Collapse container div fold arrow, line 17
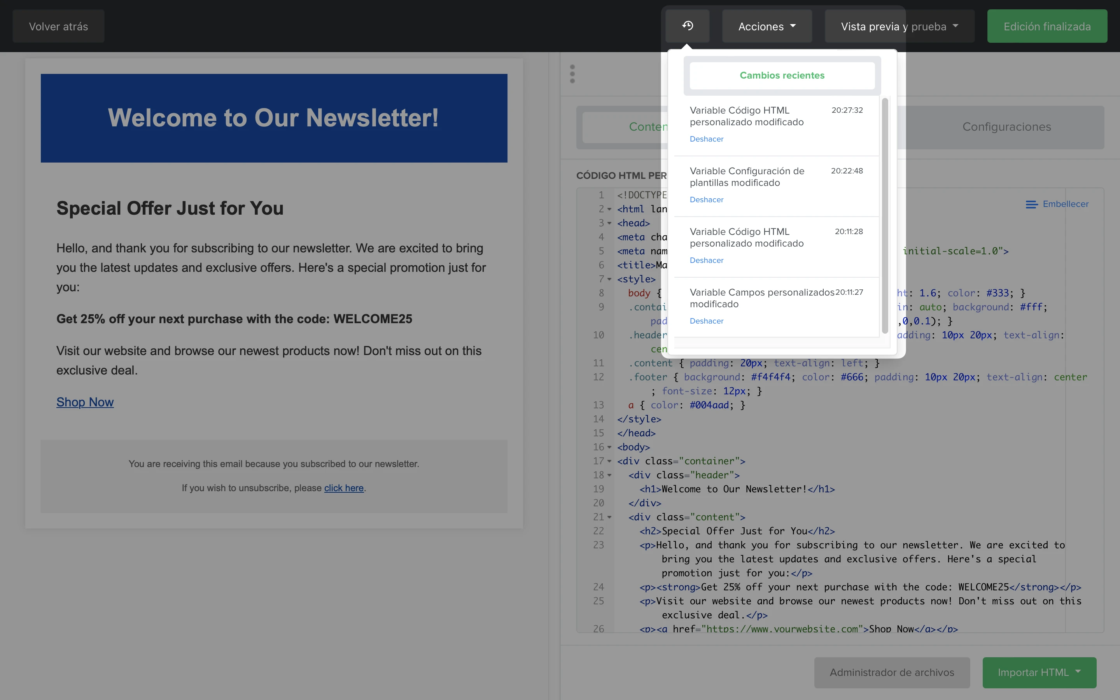The height and width of the screenshot is (700, 1120). tap(609, 461)
